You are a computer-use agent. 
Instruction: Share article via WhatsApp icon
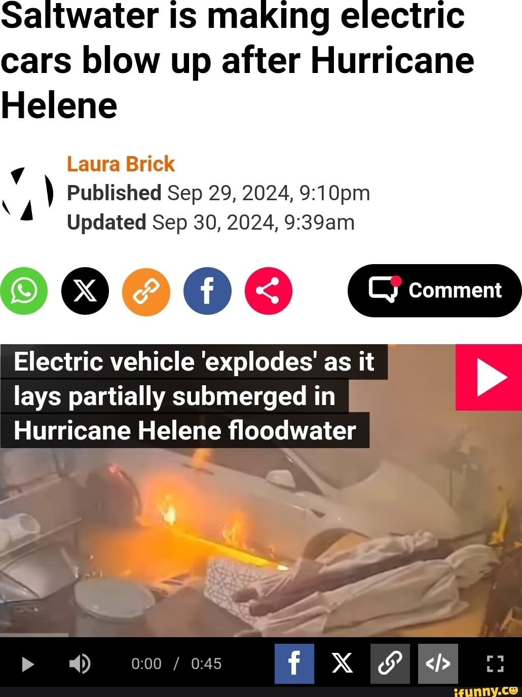[x=24, y=291]
